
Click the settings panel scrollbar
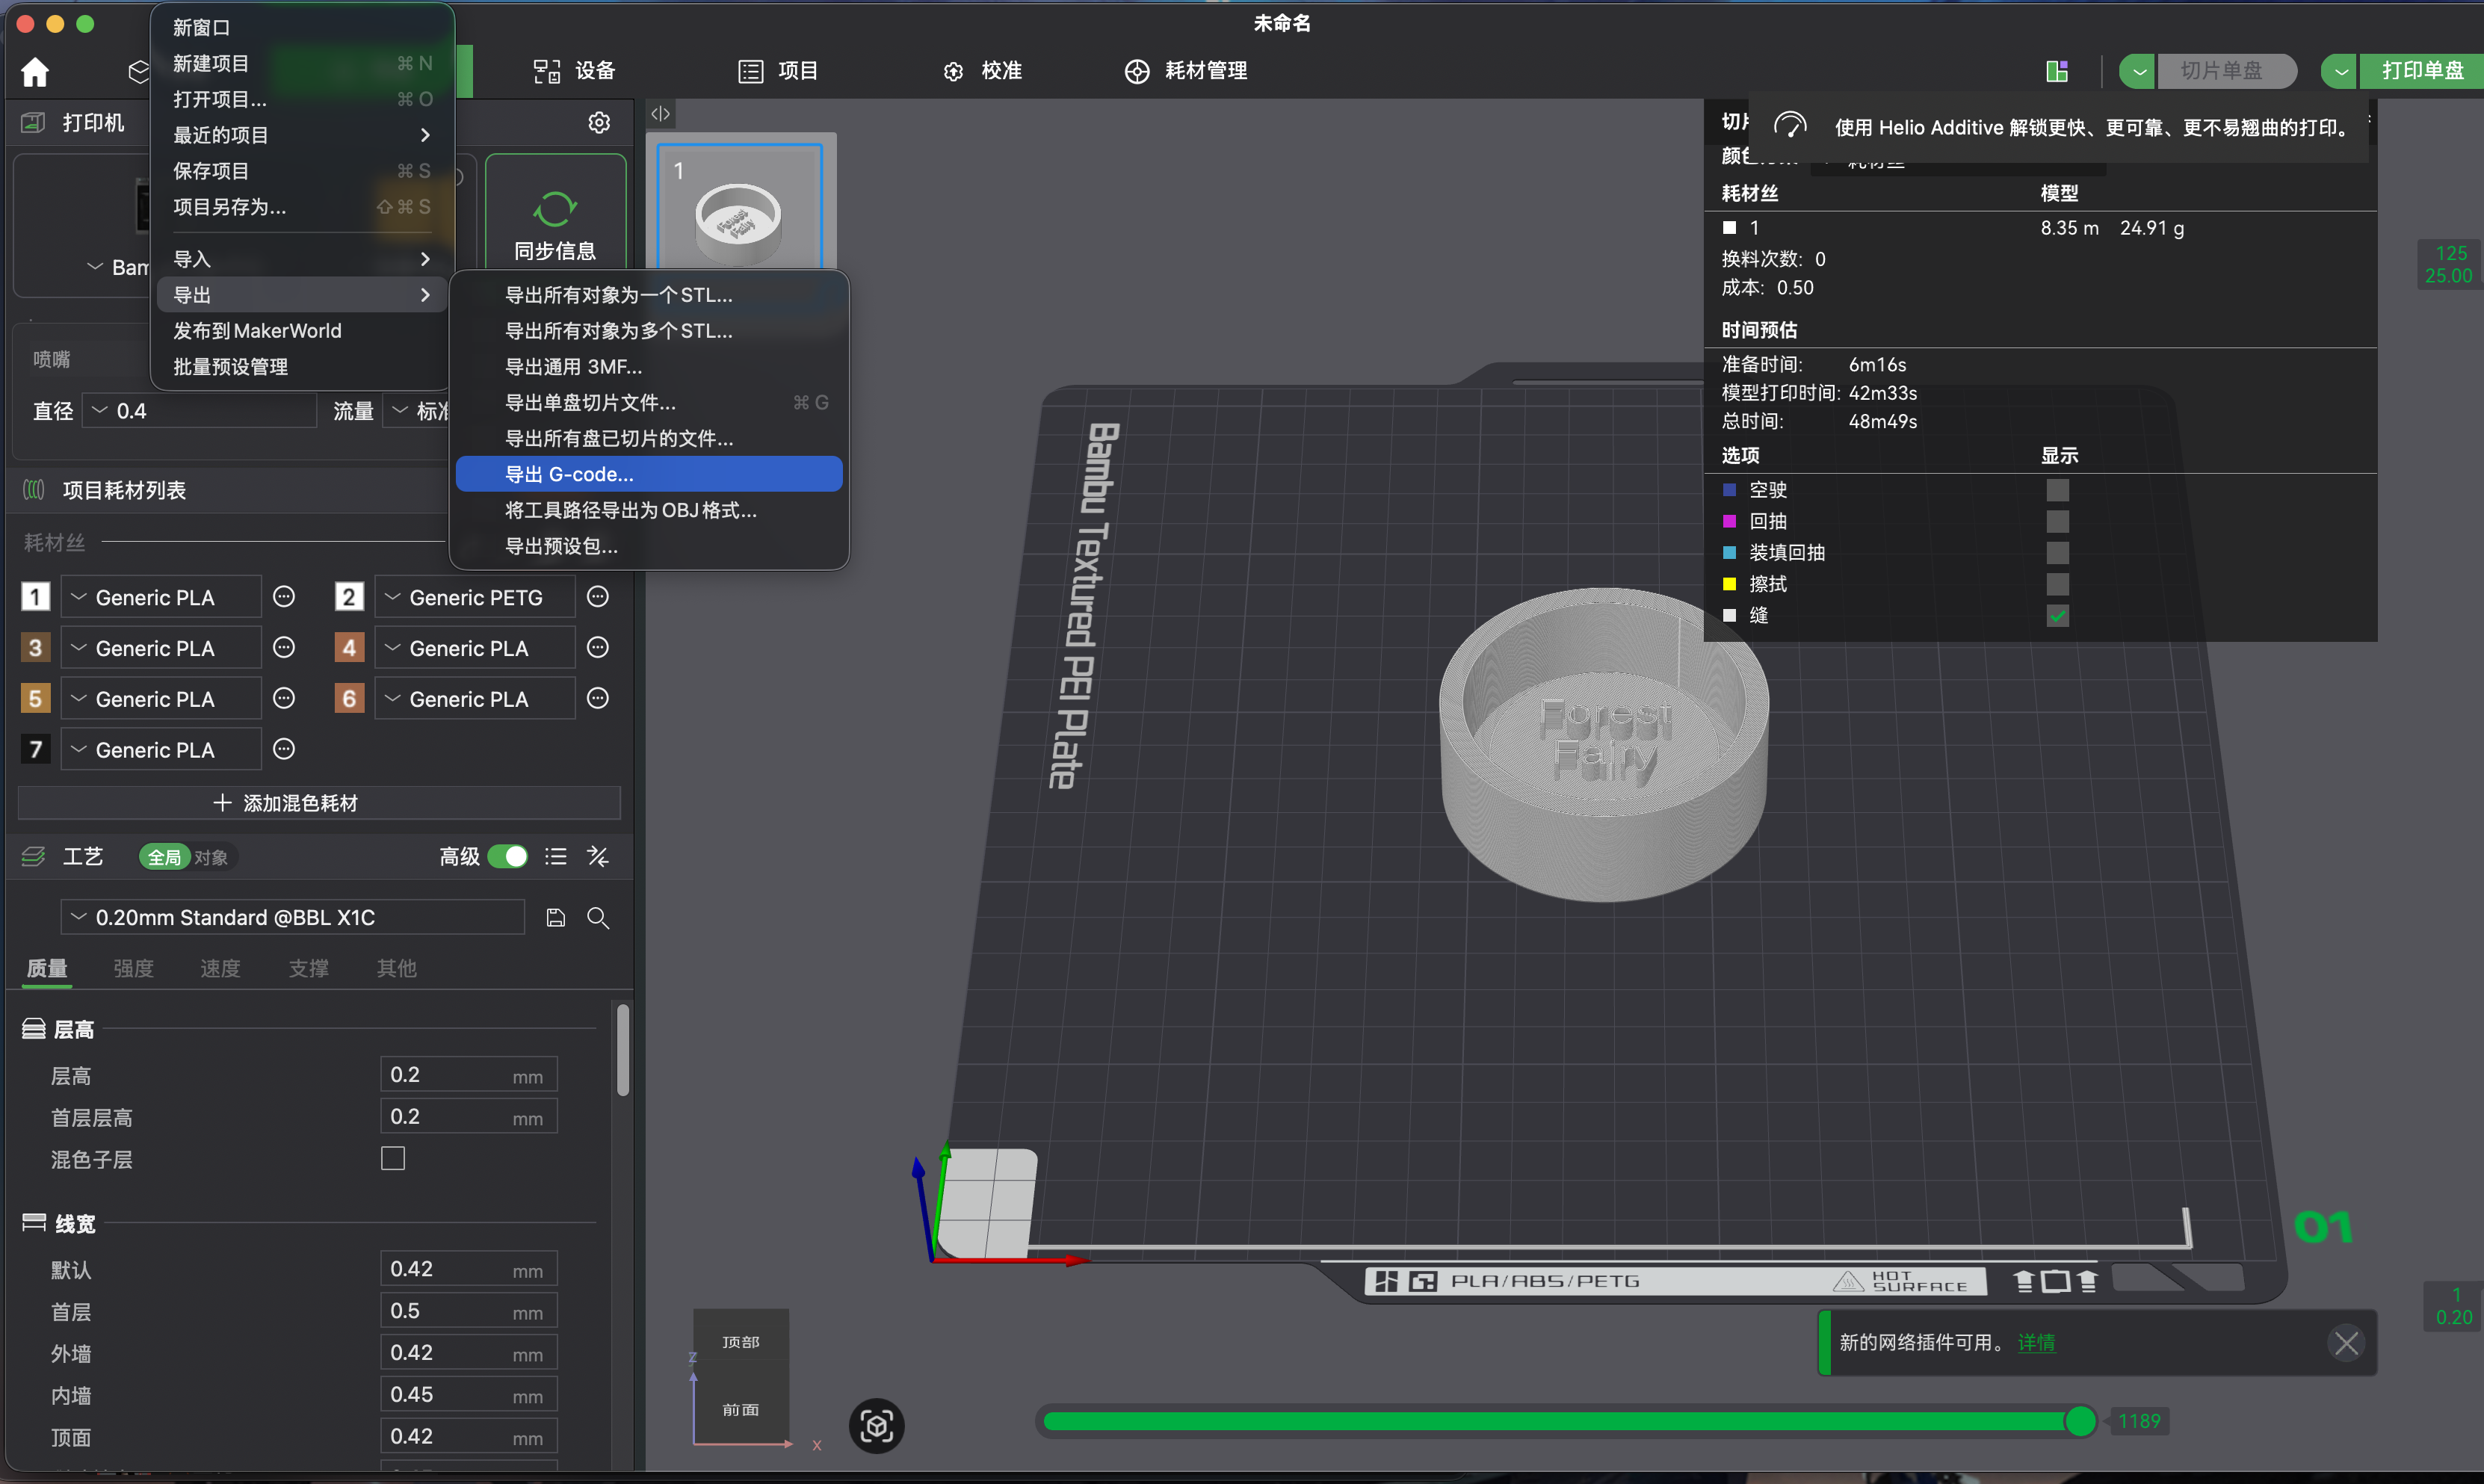623,1050
